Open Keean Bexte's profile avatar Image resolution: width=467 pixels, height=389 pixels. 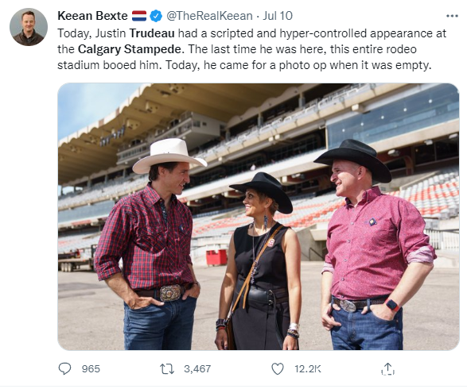[x=29, y=27]
